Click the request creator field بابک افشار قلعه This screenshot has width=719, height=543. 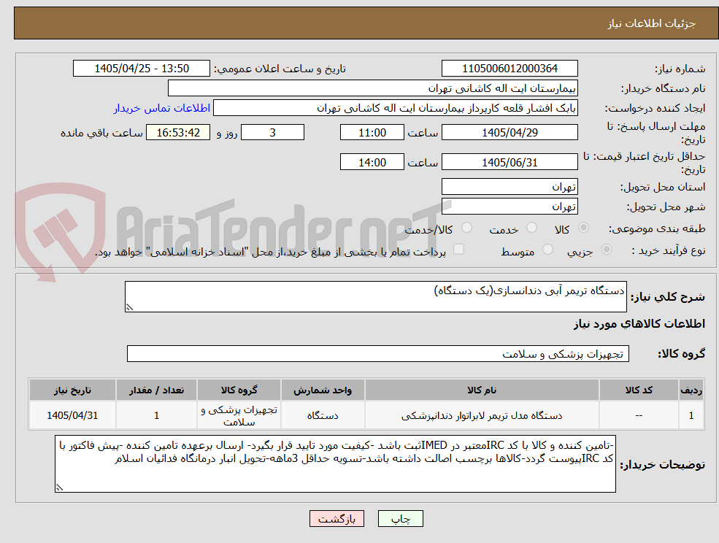395,108
